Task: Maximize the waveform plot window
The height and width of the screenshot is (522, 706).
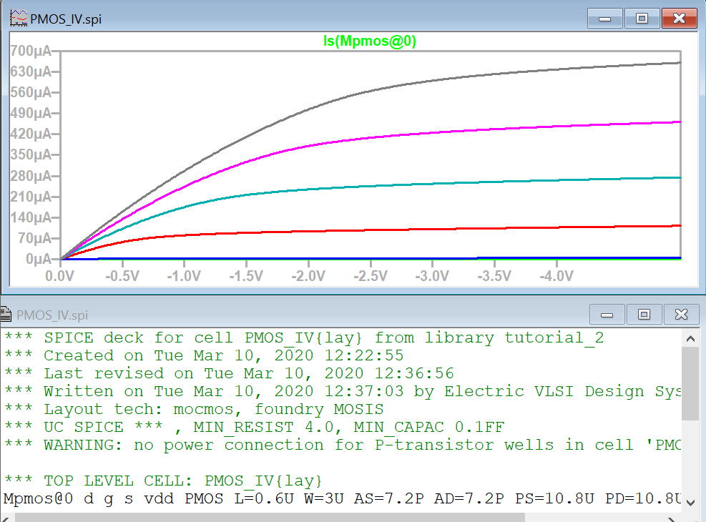Action: coord(642,19)
